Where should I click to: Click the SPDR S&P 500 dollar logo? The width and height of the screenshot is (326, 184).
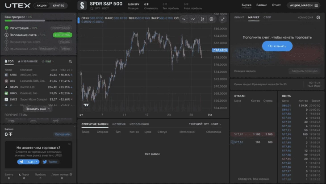coord(82,5)
